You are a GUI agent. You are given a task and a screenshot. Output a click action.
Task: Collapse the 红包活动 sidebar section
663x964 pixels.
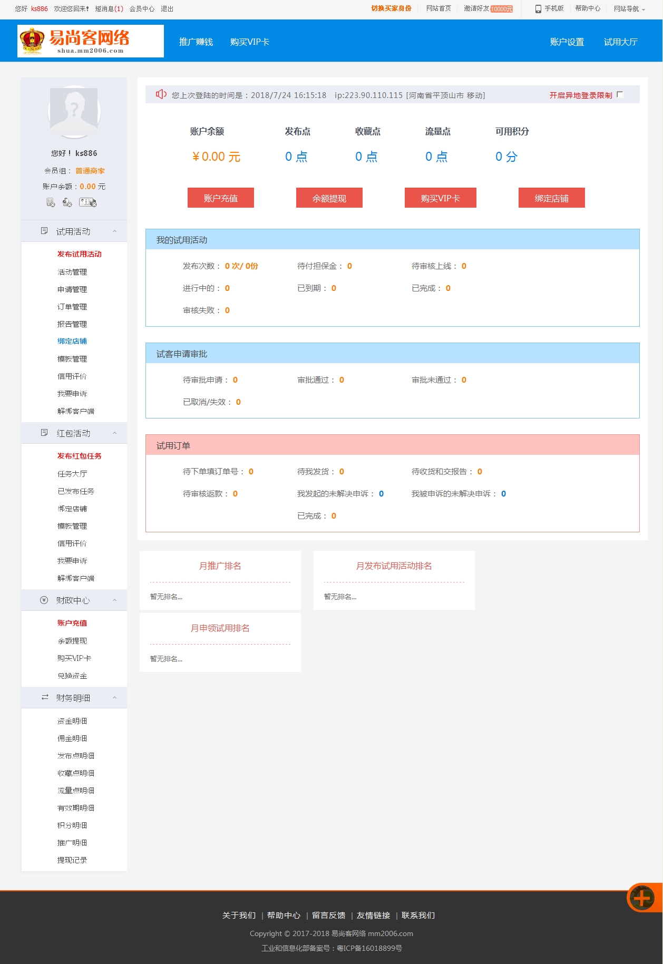point(114,433)
